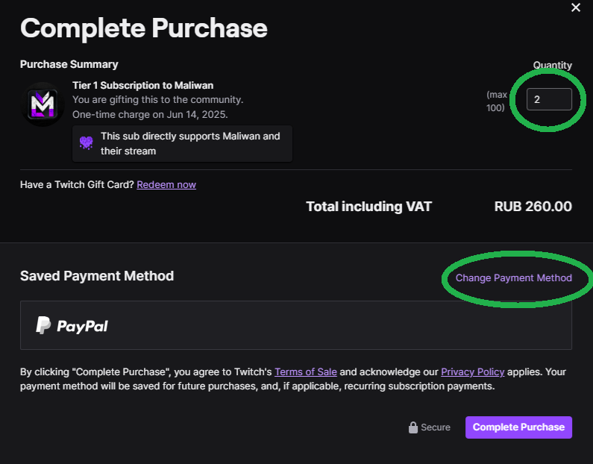Viewport: 593px width, 464px height.
Task: Open the Privacy Policy link
Action: coord(472,371)
